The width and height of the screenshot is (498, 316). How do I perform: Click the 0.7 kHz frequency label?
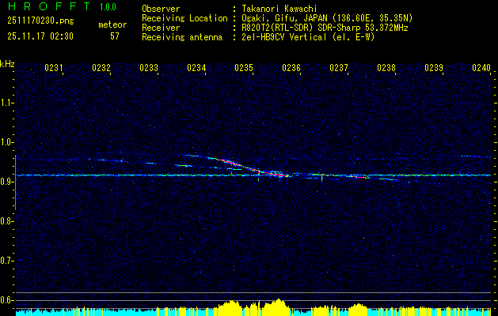coord(7,260)
